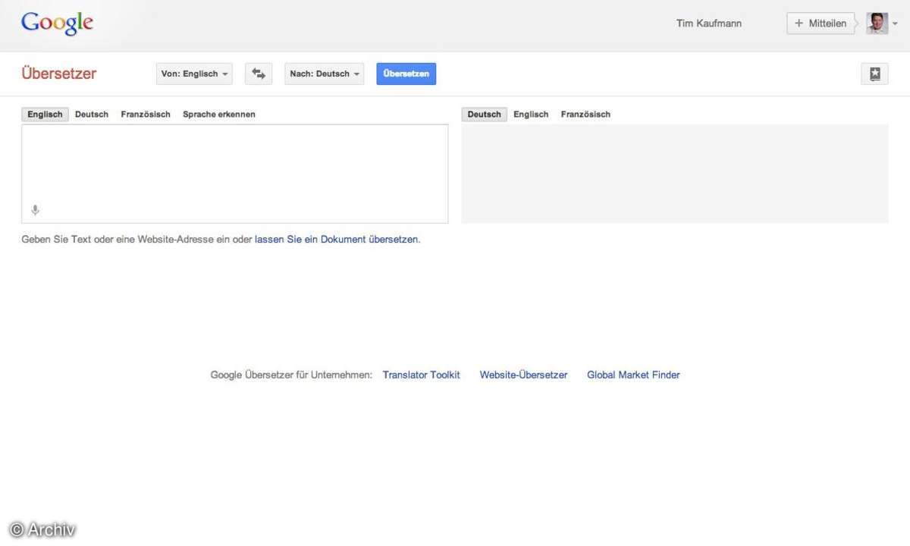Viewport: 910px width, 546px height.
Task: Click the '+ Mitteilen' share button
Action: point(821,24)
